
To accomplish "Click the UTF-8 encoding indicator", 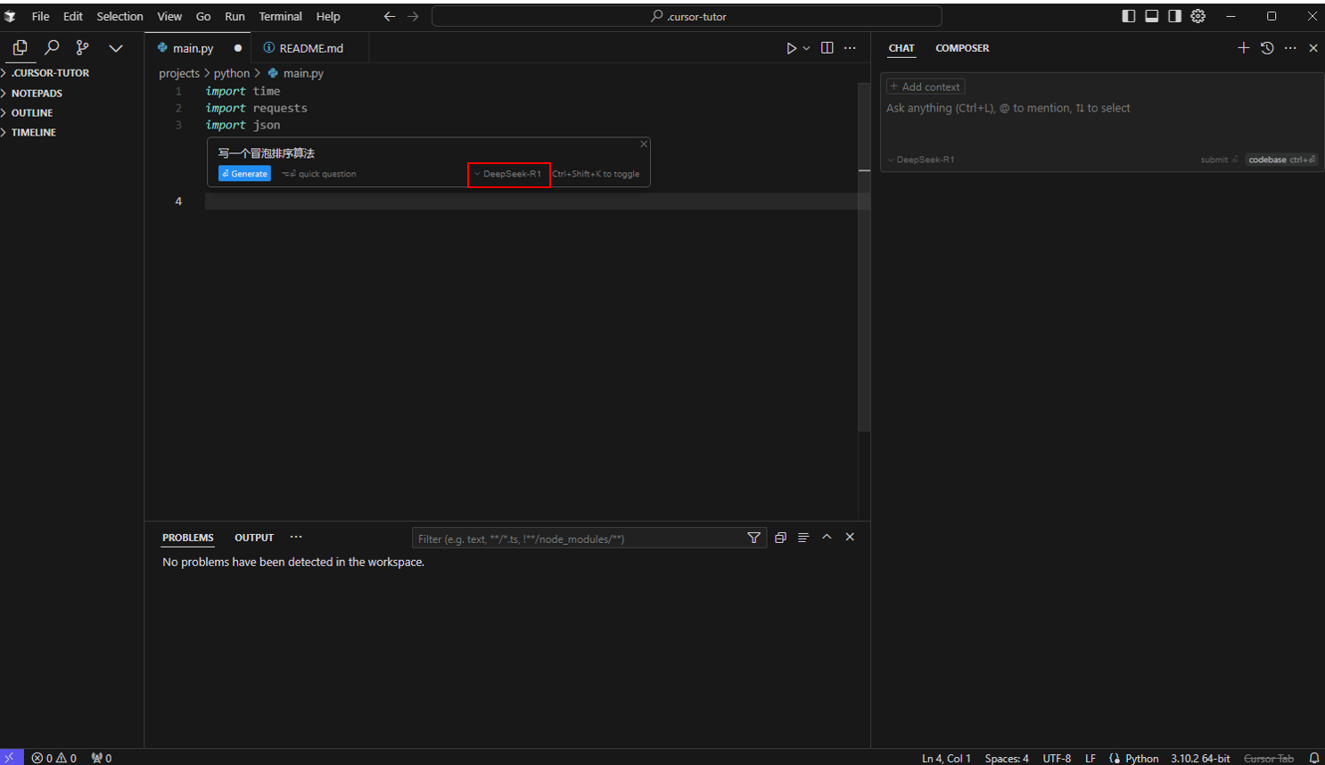I will (1057, 758).
